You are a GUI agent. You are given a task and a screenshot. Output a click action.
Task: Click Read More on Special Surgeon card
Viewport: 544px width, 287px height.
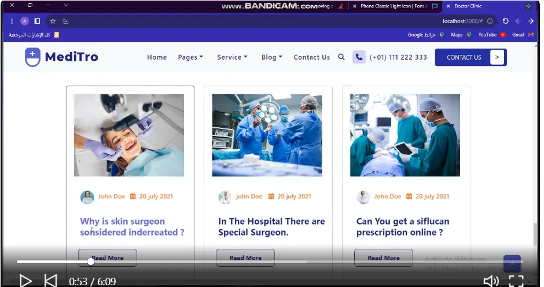245,258
